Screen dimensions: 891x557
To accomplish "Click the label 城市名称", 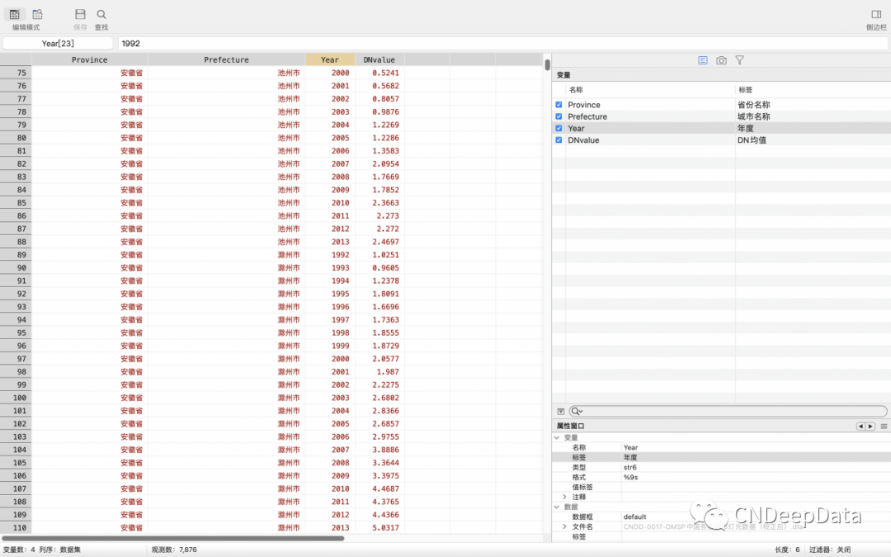I will pos(753,116).
